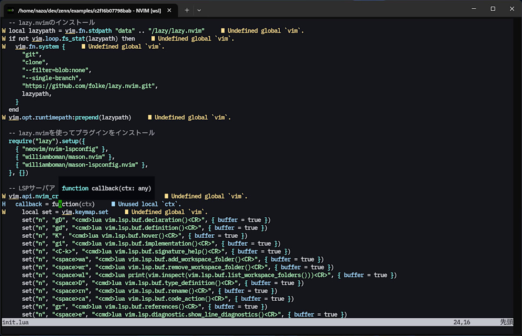The image size is (522, 336).
Task: Minimize the terminal window
Action: pos(473,9)
